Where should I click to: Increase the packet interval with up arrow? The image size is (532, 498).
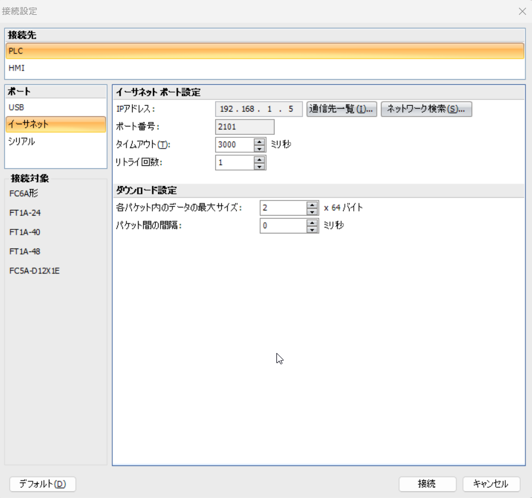(x=312, y=222)
